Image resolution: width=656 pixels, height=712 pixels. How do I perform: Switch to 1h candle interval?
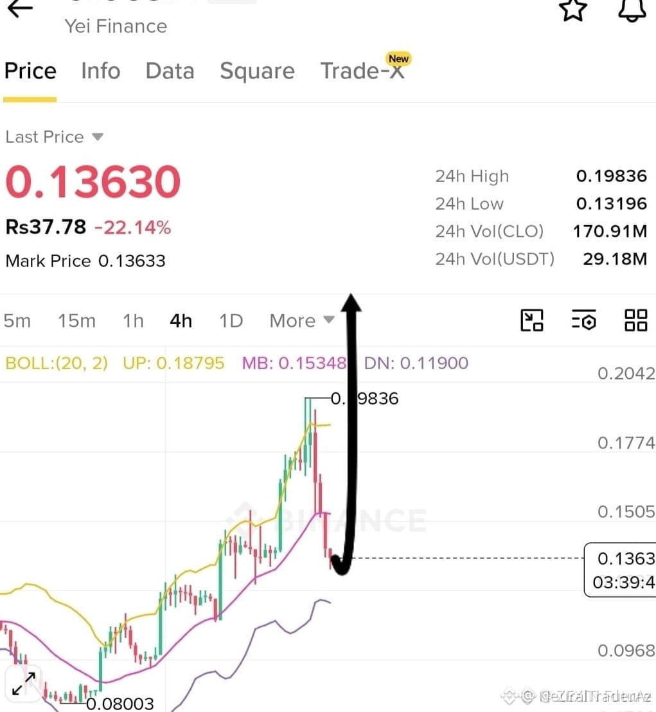pos(133,321)
